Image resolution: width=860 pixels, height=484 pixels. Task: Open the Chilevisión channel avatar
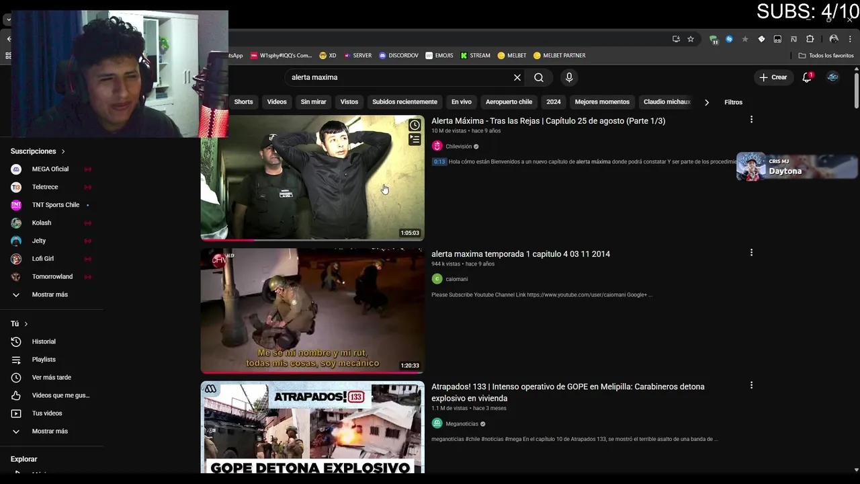[x=437, y=146]
